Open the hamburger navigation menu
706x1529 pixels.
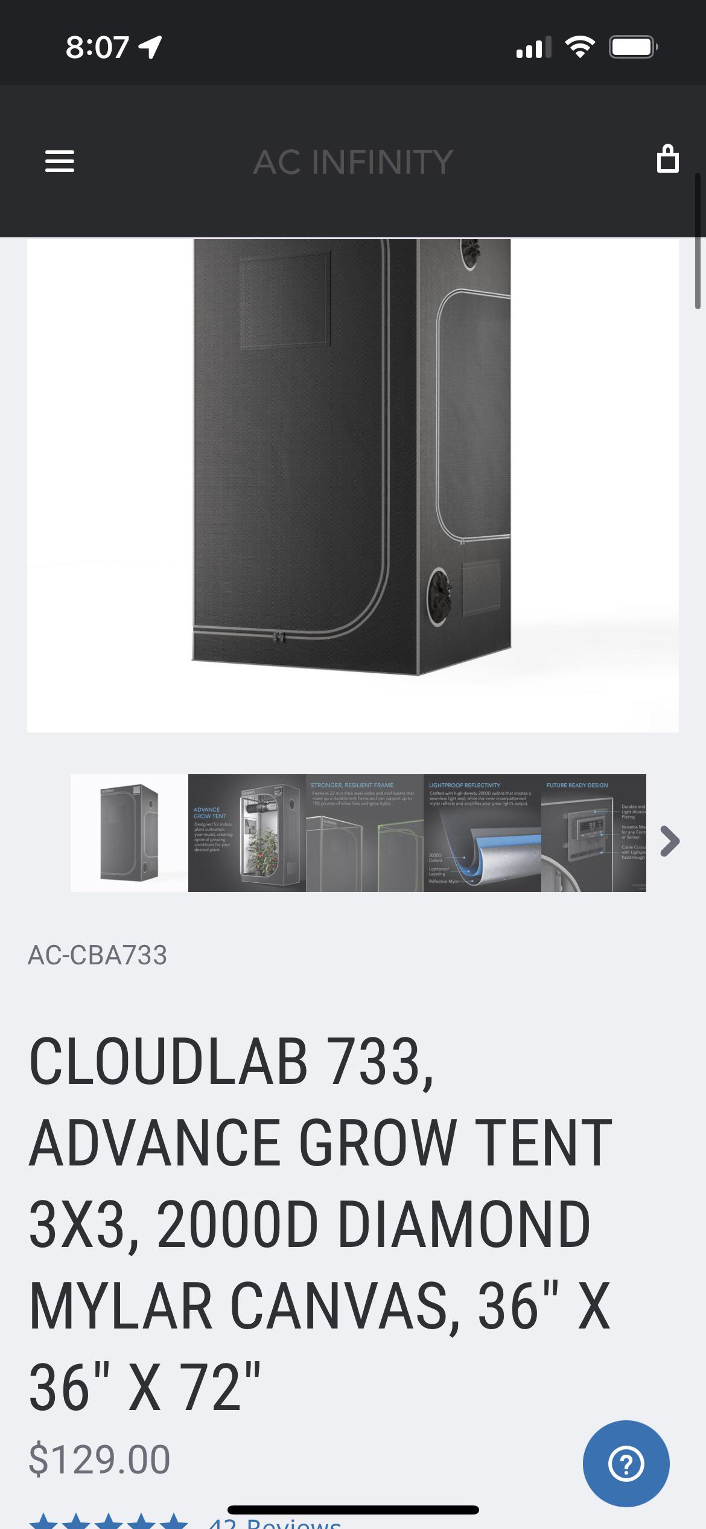(x=60, y=161)
